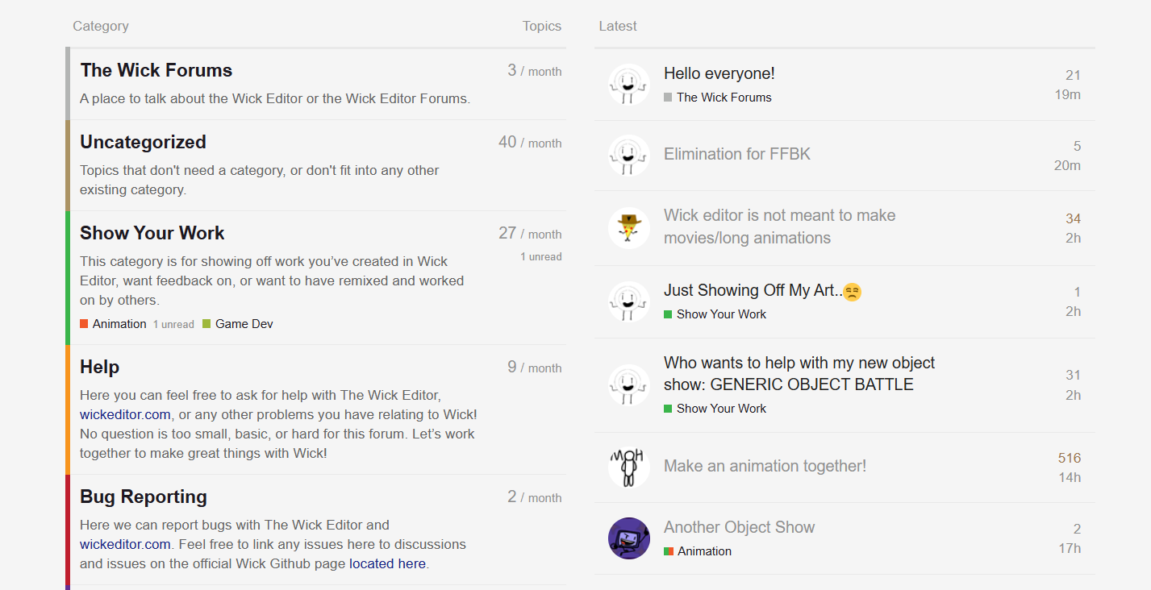Select the Animation subcategory under Show Your Work
Viewport: 1151px width, 590px height.
tap(119, 324)
